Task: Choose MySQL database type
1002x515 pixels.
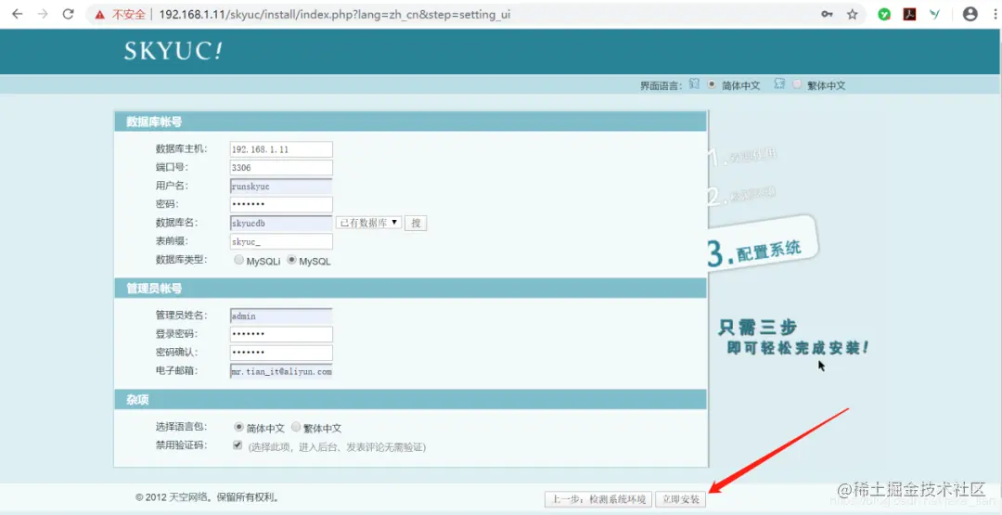Action: click(292, 260)
